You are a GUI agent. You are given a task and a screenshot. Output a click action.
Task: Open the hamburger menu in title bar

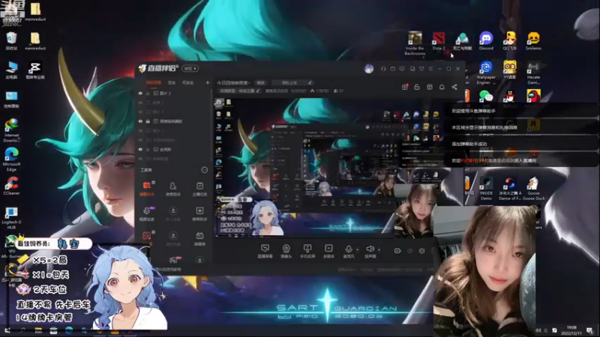430,69
